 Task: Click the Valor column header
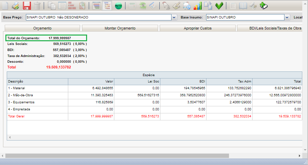[x=91, y=81]
